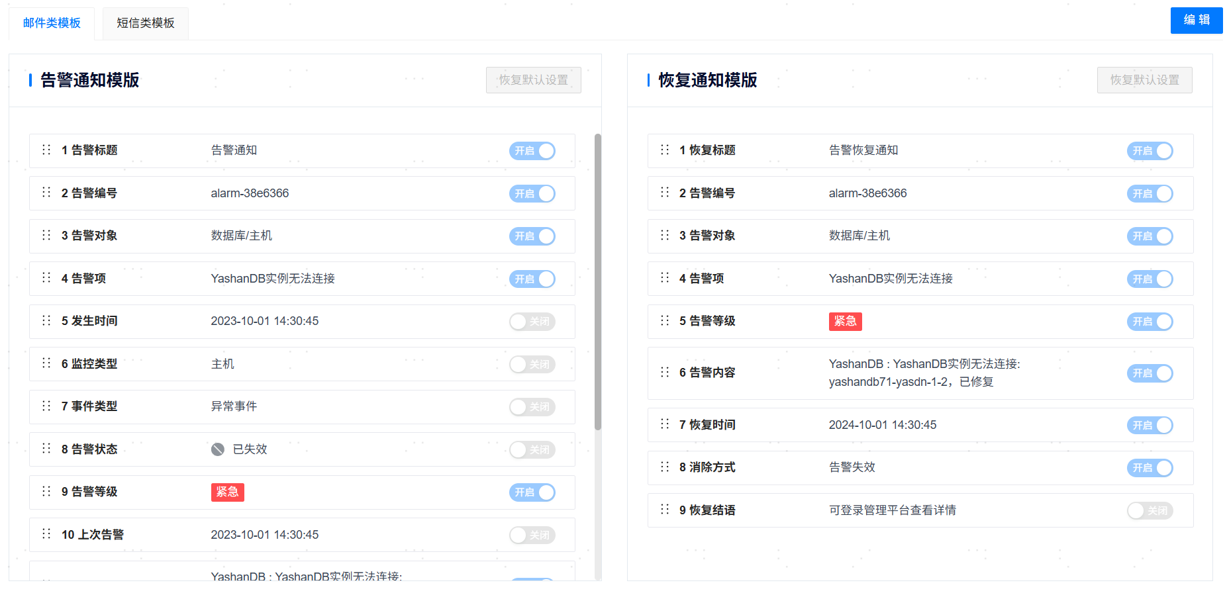Click the red 紧急 severity badge
The image size is (1227, 601).
pos(228,492)
